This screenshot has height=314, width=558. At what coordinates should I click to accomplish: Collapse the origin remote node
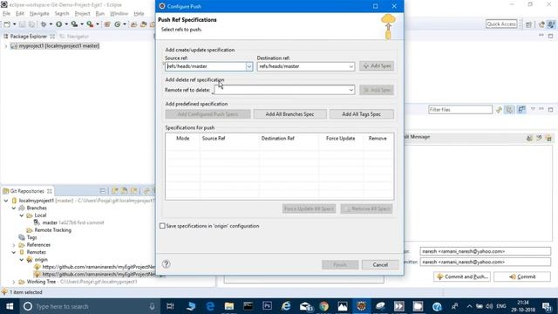point(21,260)
